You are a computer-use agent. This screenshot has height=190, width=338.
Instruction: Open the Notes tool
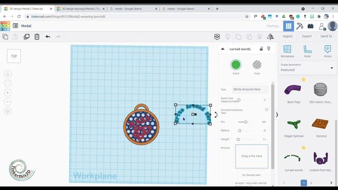coord(327,51)
